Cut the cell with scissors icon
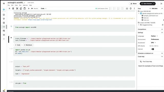Viewport: 164px width, 92px height. click(17, 8)
